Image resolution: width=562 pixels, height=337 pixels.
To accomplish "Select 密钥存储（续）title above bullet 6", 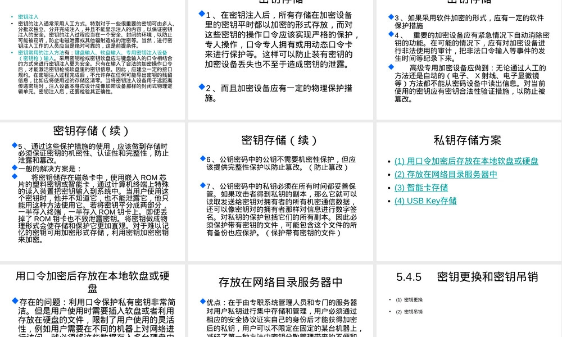I will coord(279,140).
